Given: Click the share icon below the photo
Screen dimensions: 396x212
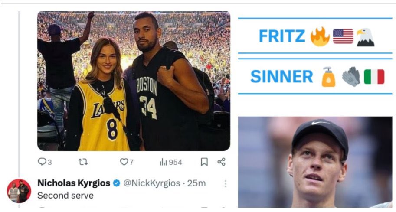Looking at the screenshot, I should pyautogui.click(x=222, y=162).
